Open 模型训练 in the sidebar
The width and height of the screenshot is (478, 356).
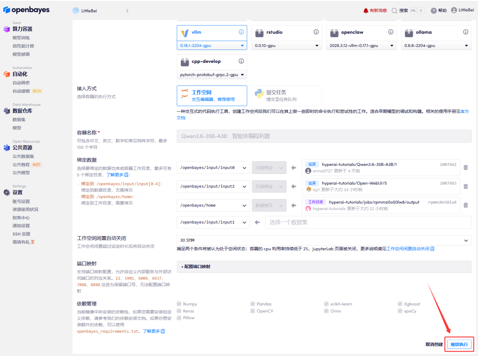pos(21,38)
